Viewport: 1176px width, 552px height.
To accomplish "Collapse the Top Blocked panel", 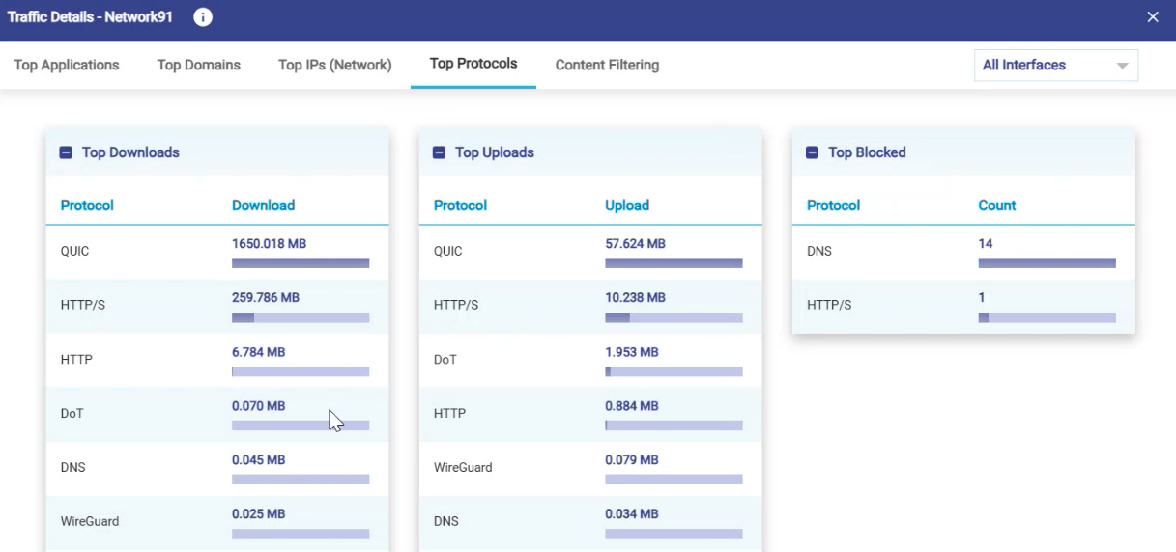I will (x=812, y=152).
